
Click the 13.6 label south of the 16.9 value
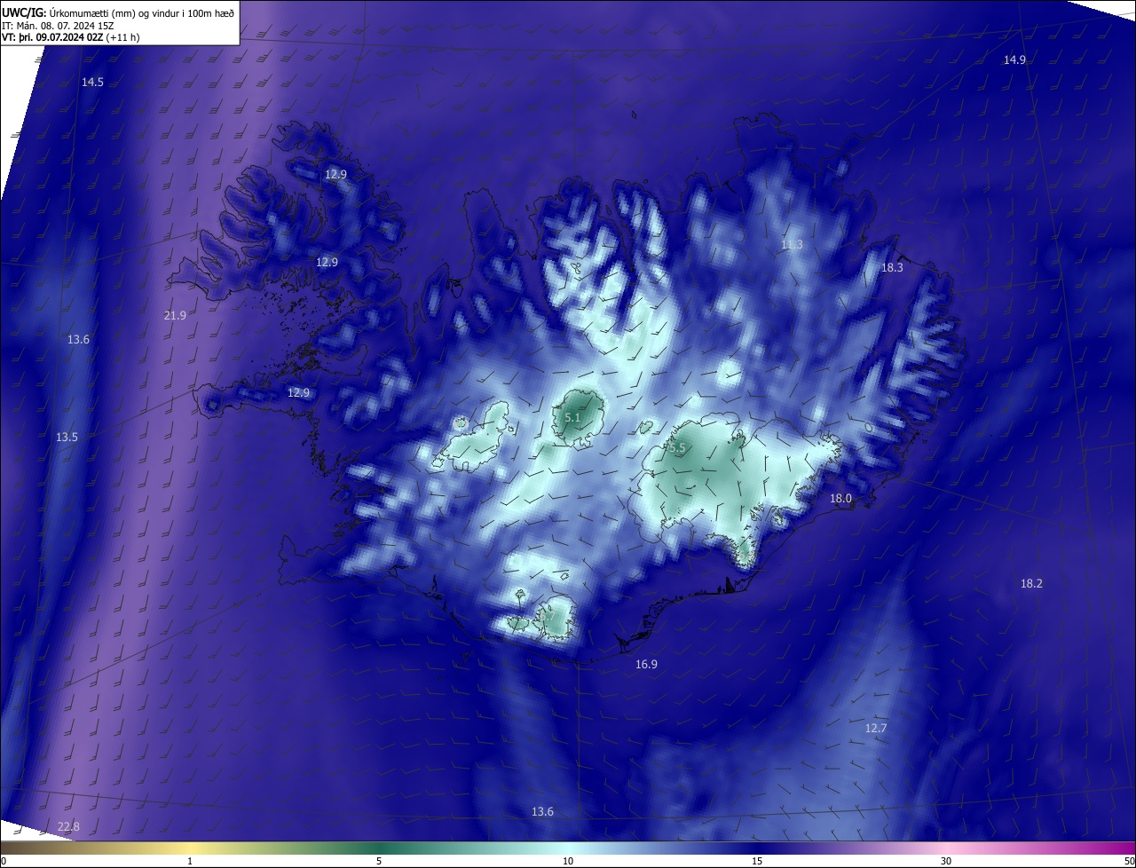click(x=542, y=811)
